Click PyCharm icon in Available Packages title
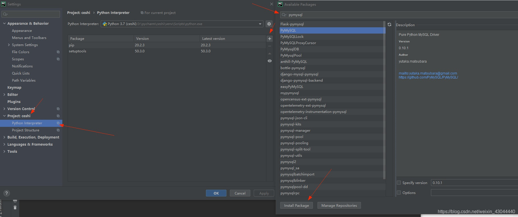 [x=280, y=4]
